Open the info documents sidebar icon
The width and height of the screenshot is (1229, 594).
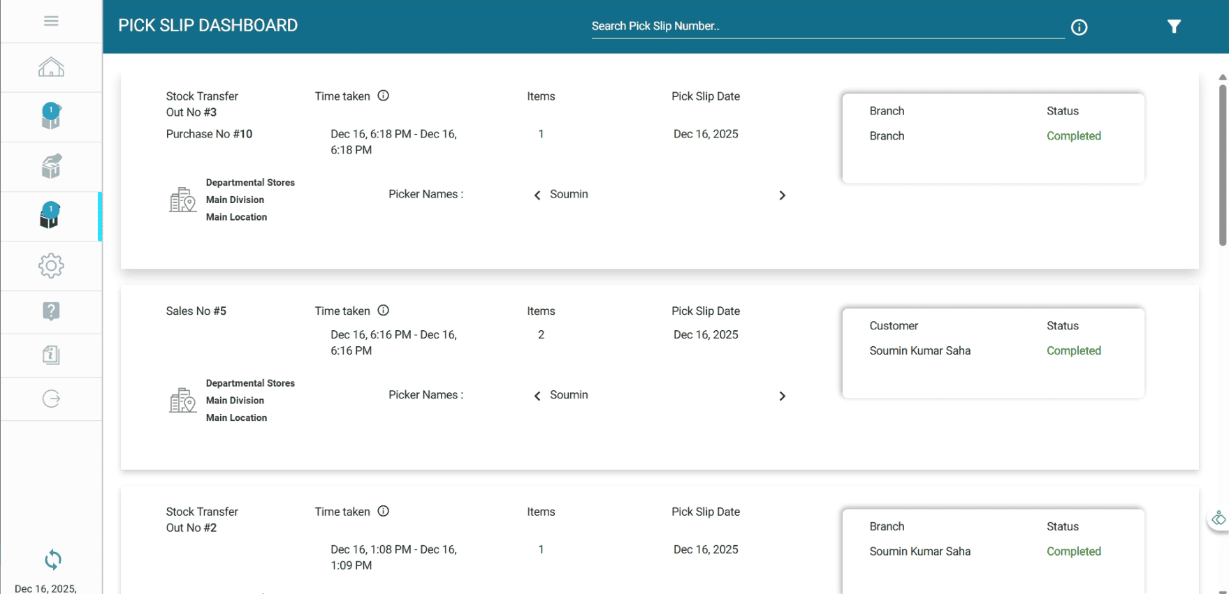(51, 355)
